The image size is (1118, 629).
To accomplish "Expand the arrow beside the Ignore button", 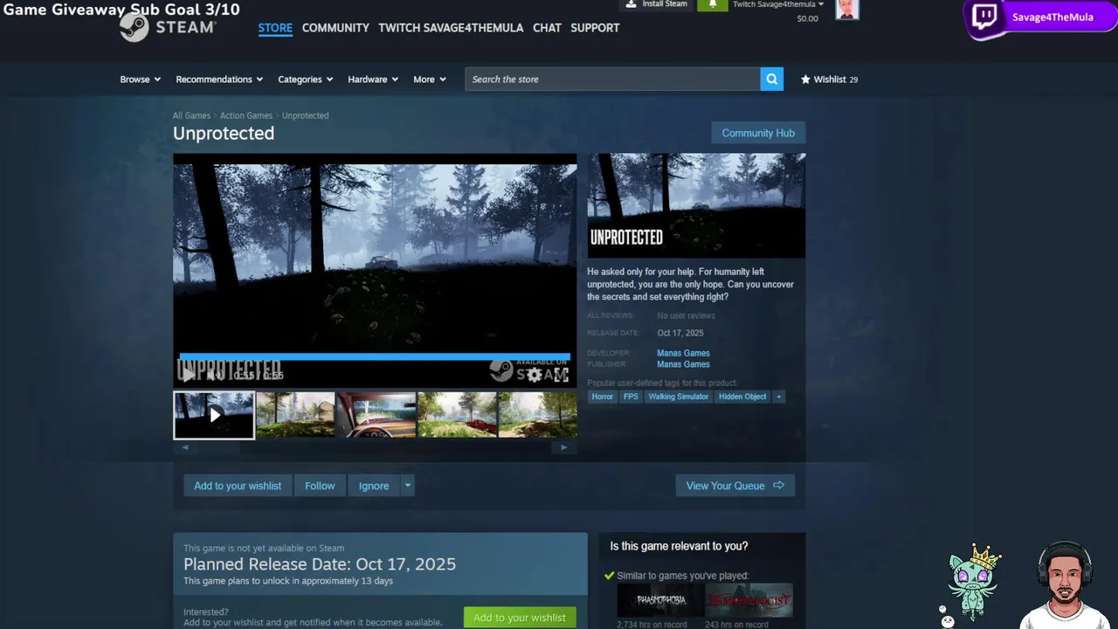I will pyautogui.click(x=407, y=486).
